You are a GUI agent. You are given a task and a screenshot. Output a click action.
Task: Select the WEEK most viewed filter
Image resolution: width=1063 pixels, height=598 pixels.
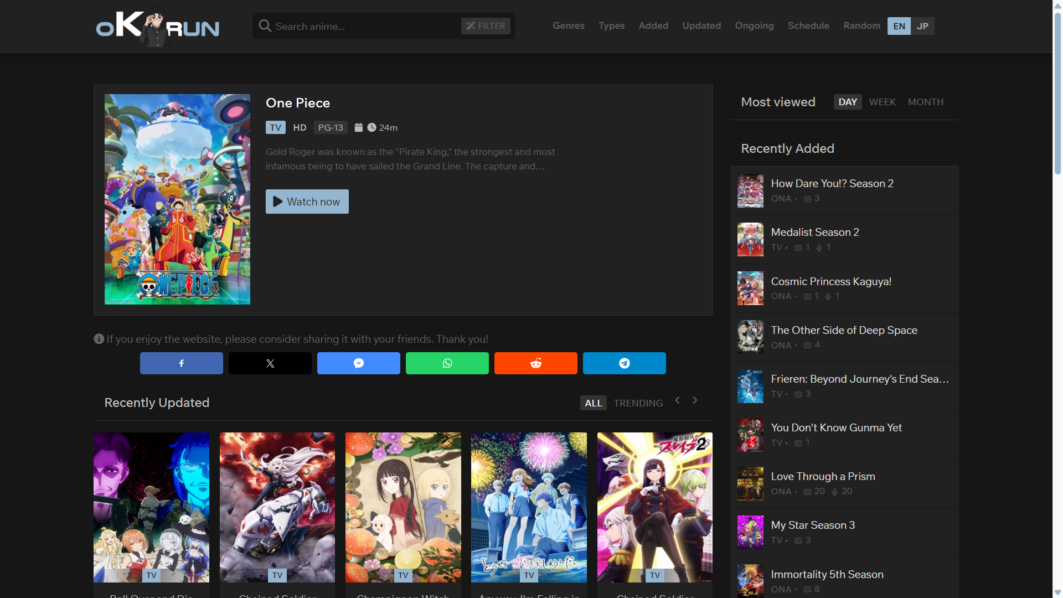point(883,102)
